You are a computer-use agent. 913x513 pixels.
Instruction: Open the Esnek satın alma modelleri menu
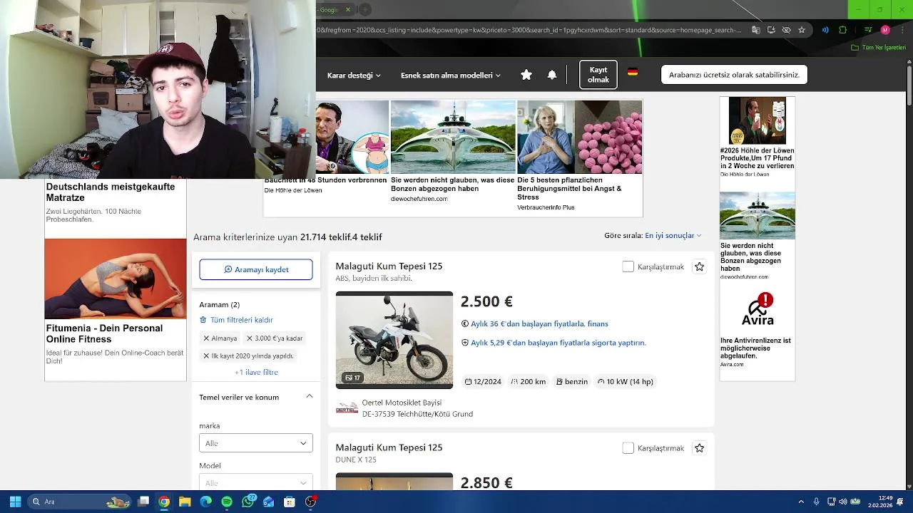pyautogui.click(x=451, y=76)
